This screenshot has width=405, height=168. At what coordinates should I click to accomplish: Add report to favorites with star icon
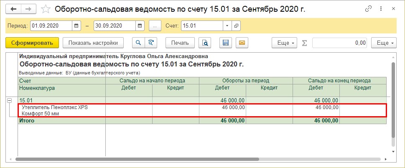tap(46, 9)
